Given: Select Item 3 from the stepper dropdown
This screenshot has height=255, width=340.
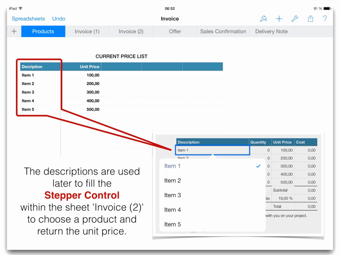Looking at the screenshot, I should 172,195.
